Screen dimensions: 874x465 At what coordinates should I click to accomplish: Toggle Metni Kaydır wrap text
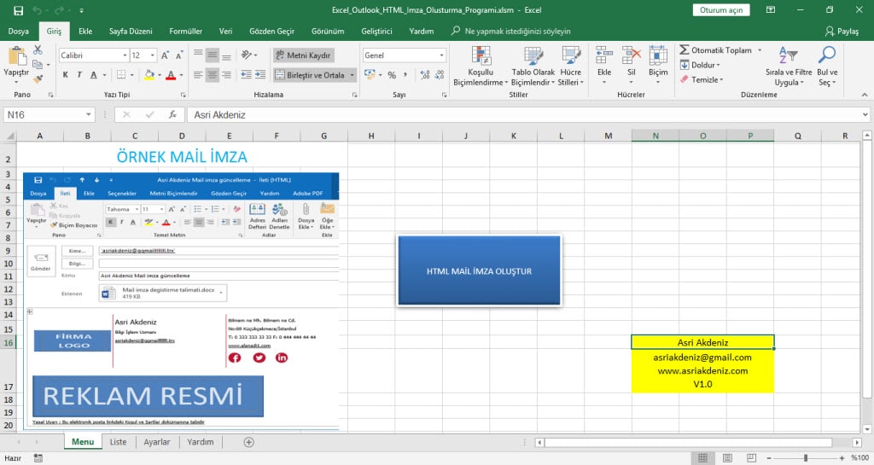pyautogui.click(x=304, y=55)
